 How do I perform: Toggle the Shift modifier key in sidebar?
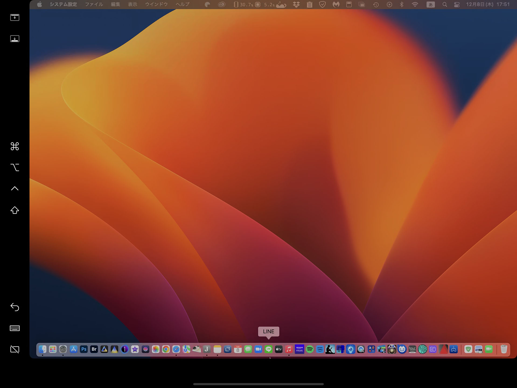[15, 210]
